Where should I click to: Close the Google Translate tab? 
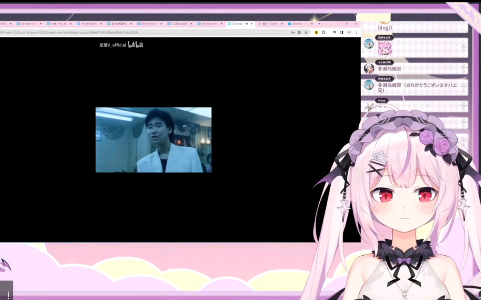point(282,24)
